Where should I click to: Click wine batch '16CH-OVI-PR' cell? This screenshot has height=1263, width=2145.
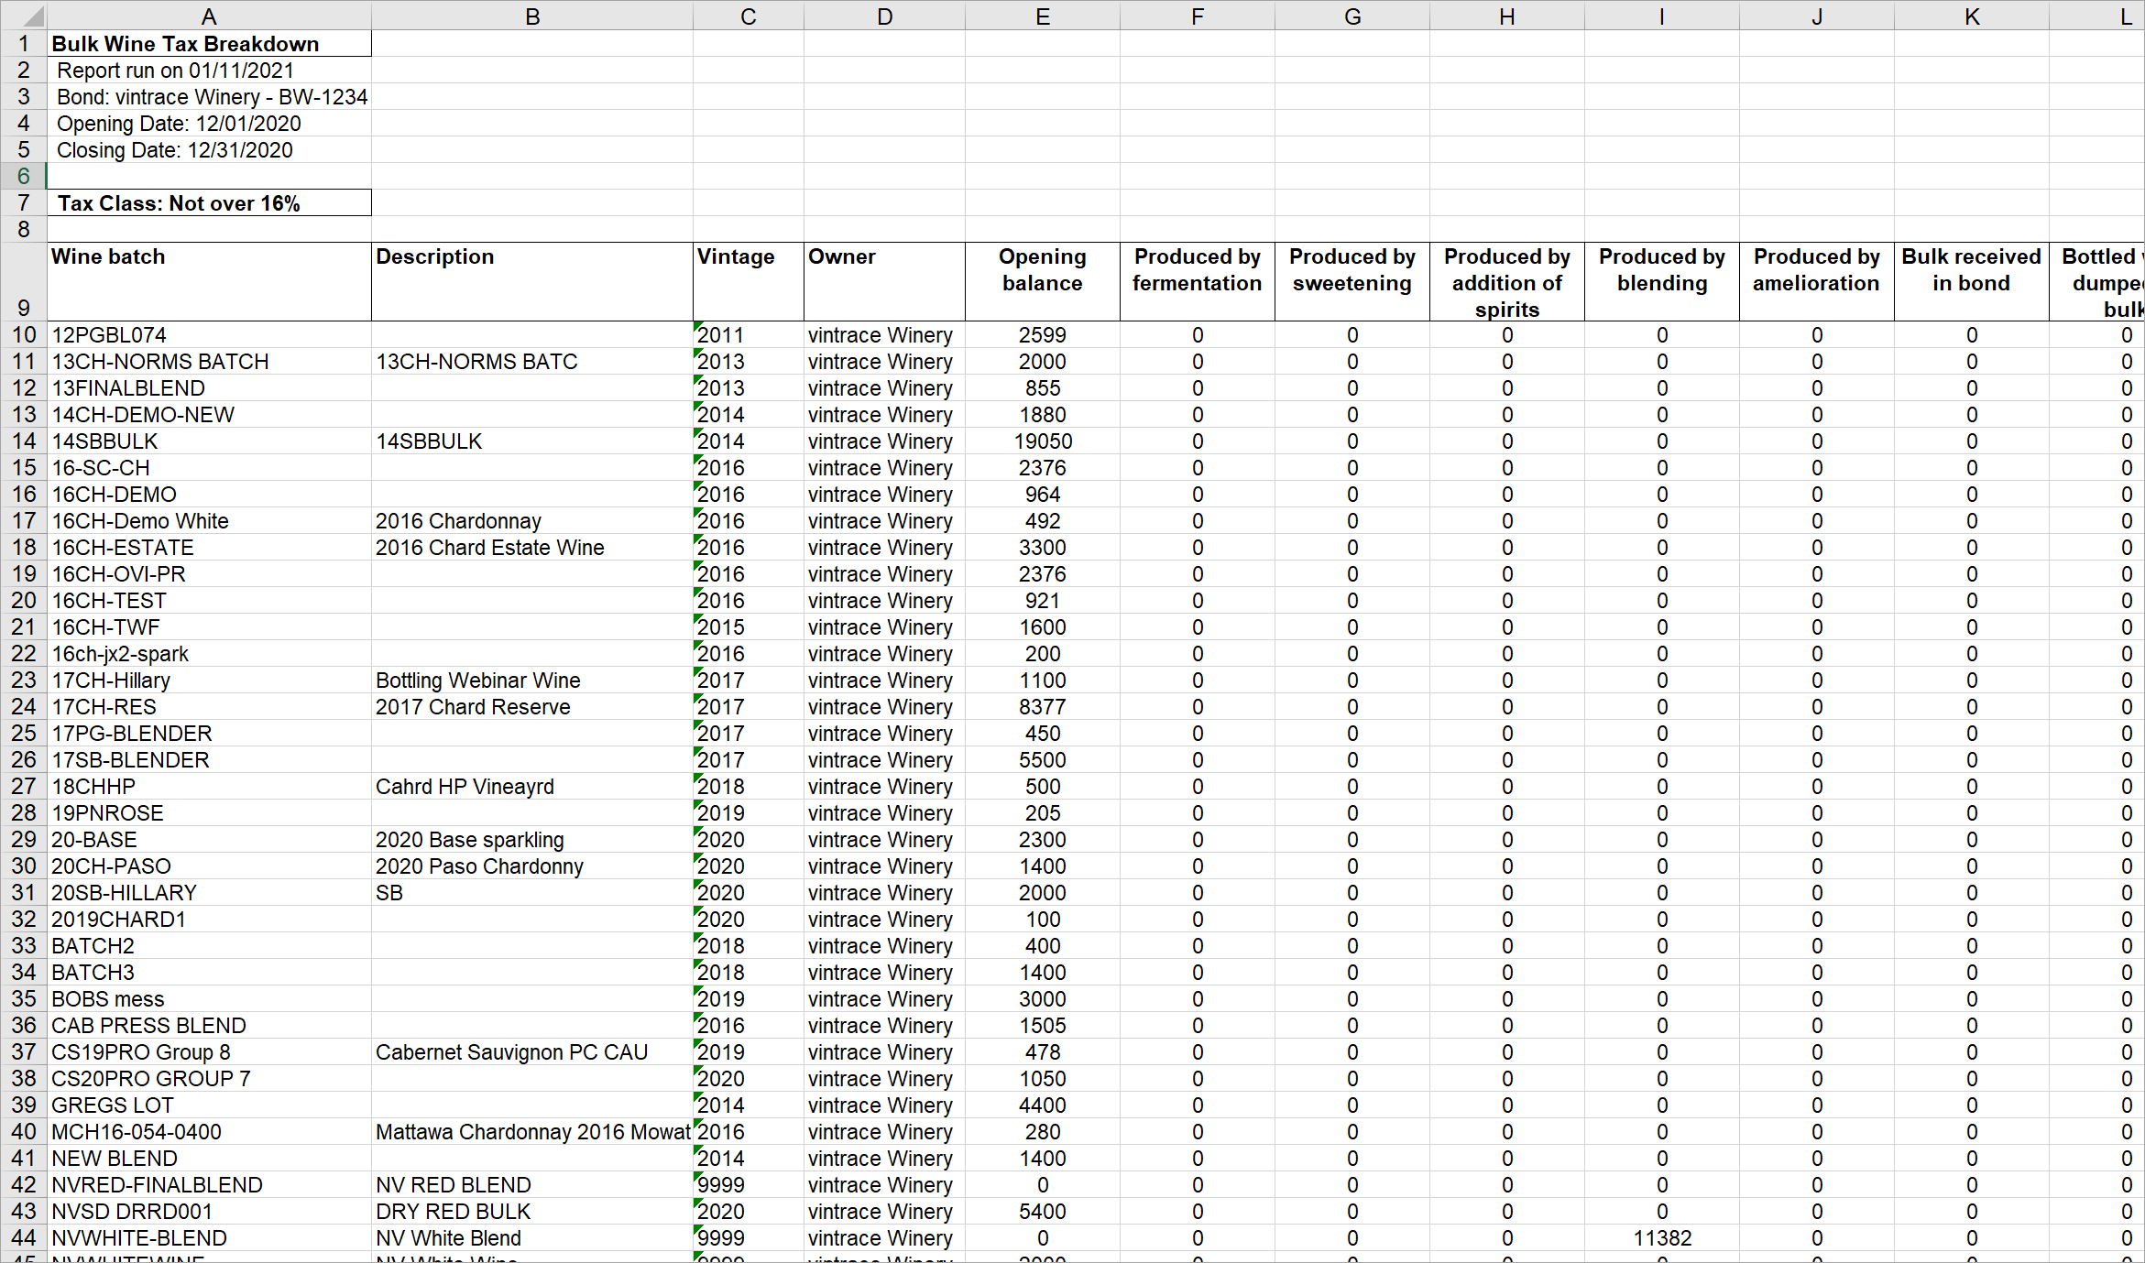(209, 574)
